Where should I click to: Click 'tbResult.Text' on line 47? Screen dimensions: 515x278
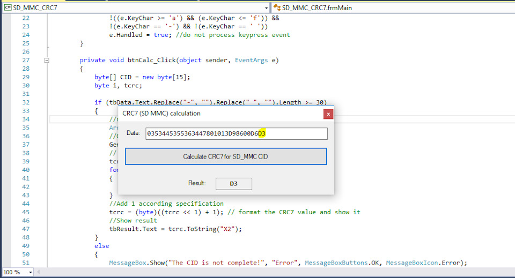134,229
